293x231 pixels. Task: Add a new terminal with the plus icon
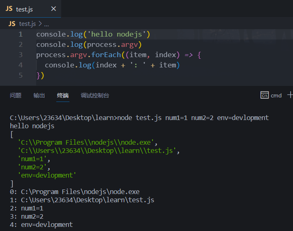click(290, 95)
